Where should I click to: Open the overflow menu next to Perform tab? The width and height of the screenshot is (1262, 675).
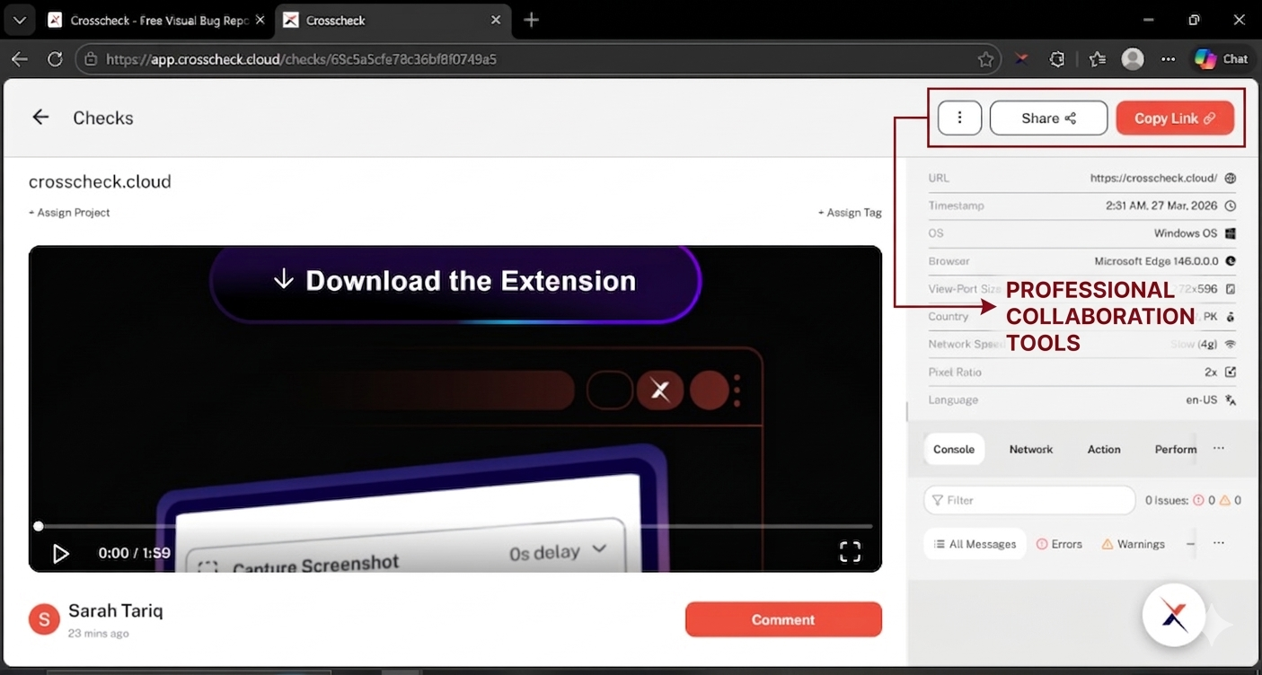point(1219,449)
